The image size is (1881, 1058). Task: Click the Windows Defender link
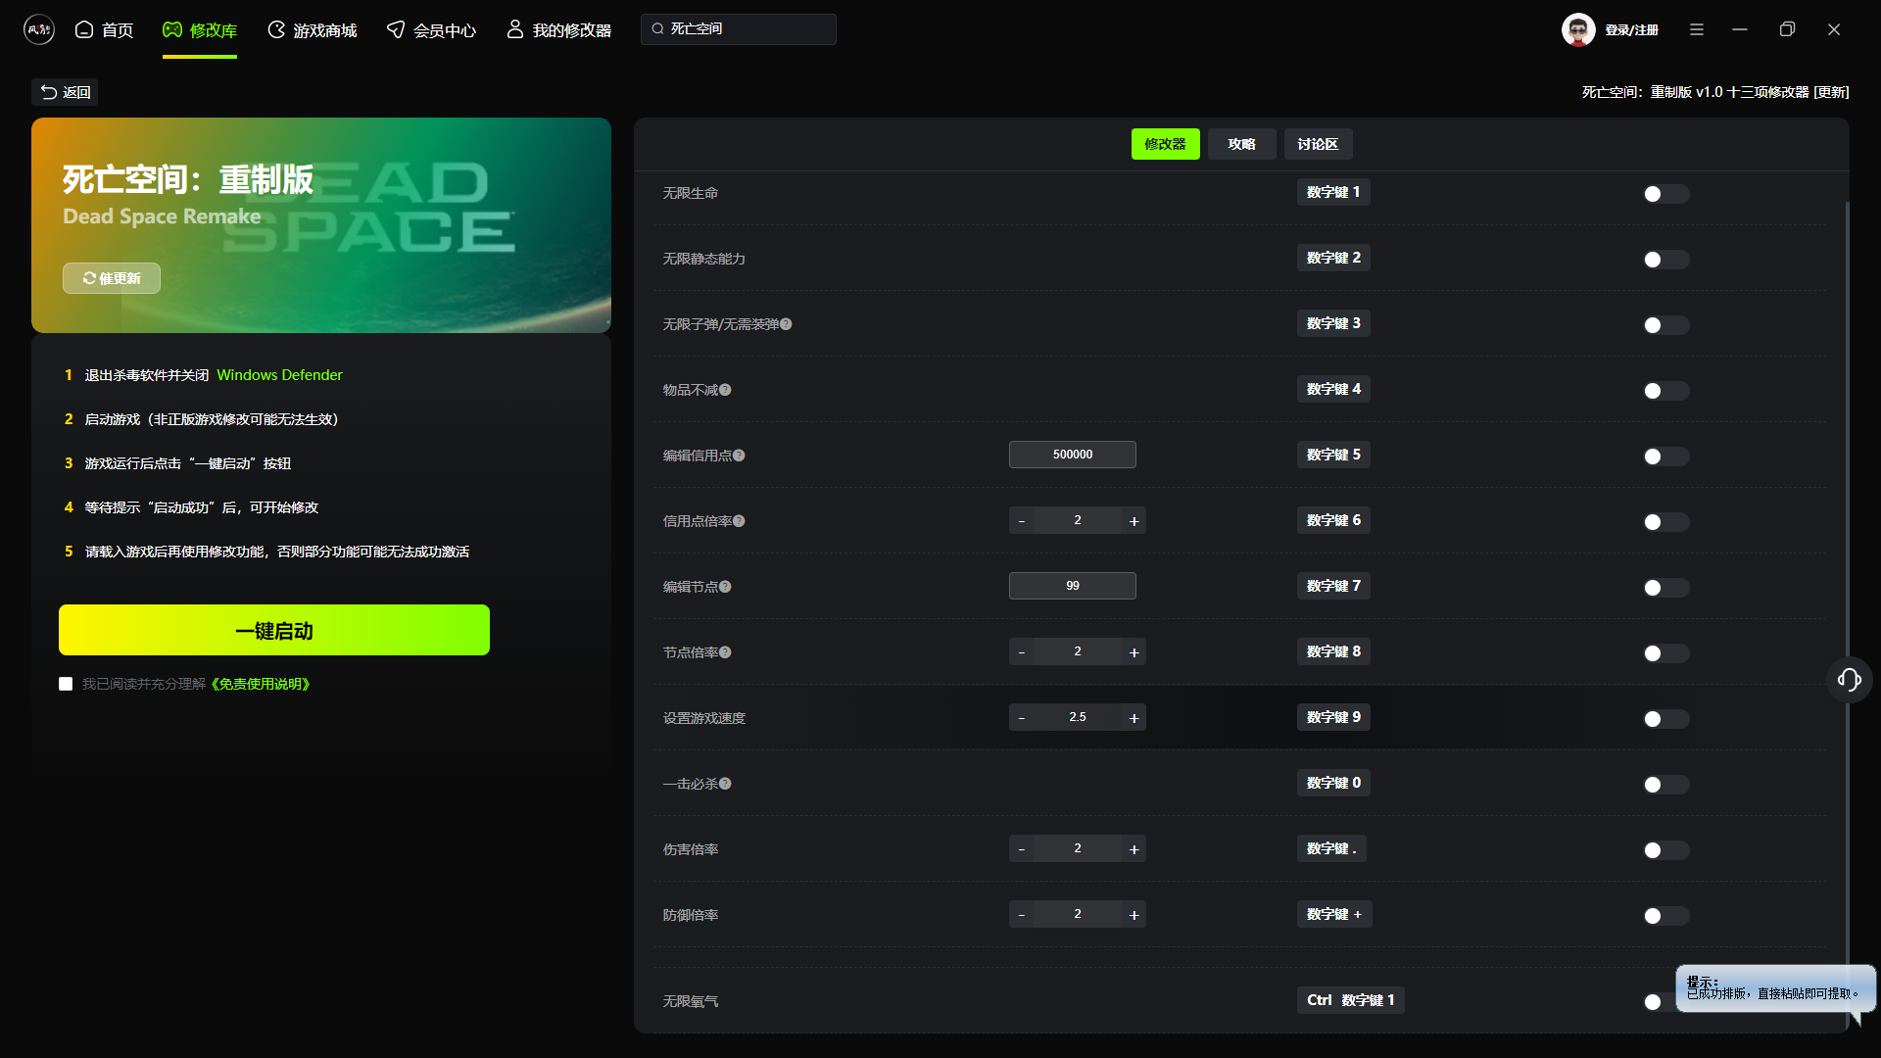[x=279, y=375]
